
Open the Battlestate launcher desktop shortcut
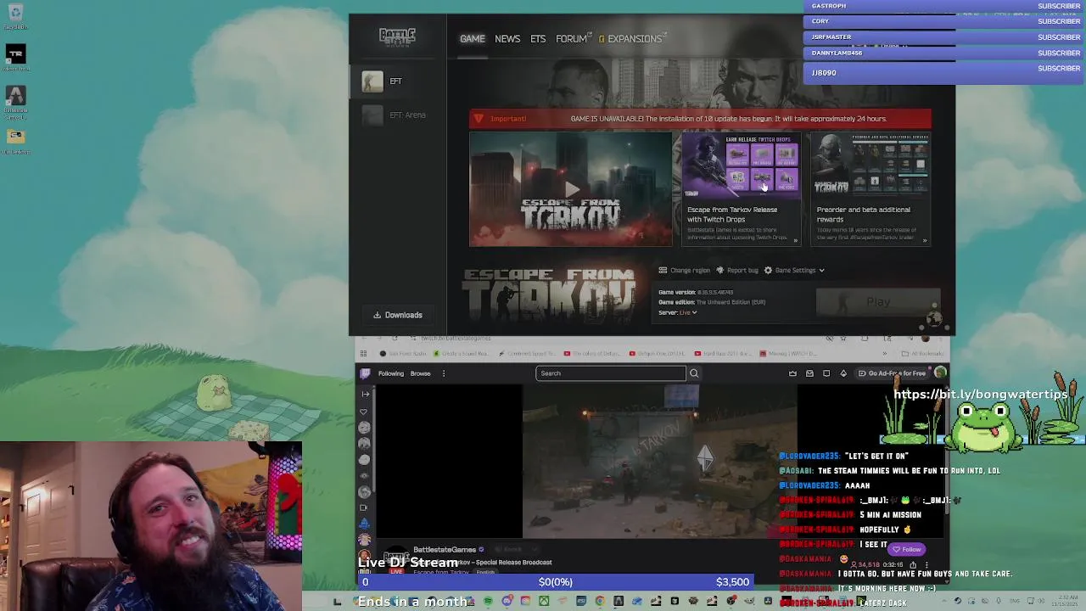pyautogui.click(x=15, y=100)
